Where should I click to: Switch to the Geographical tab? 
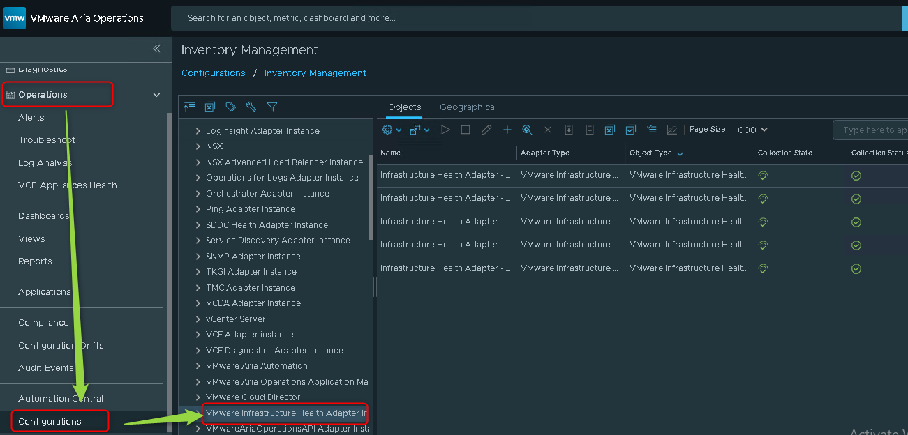(468, 107)
